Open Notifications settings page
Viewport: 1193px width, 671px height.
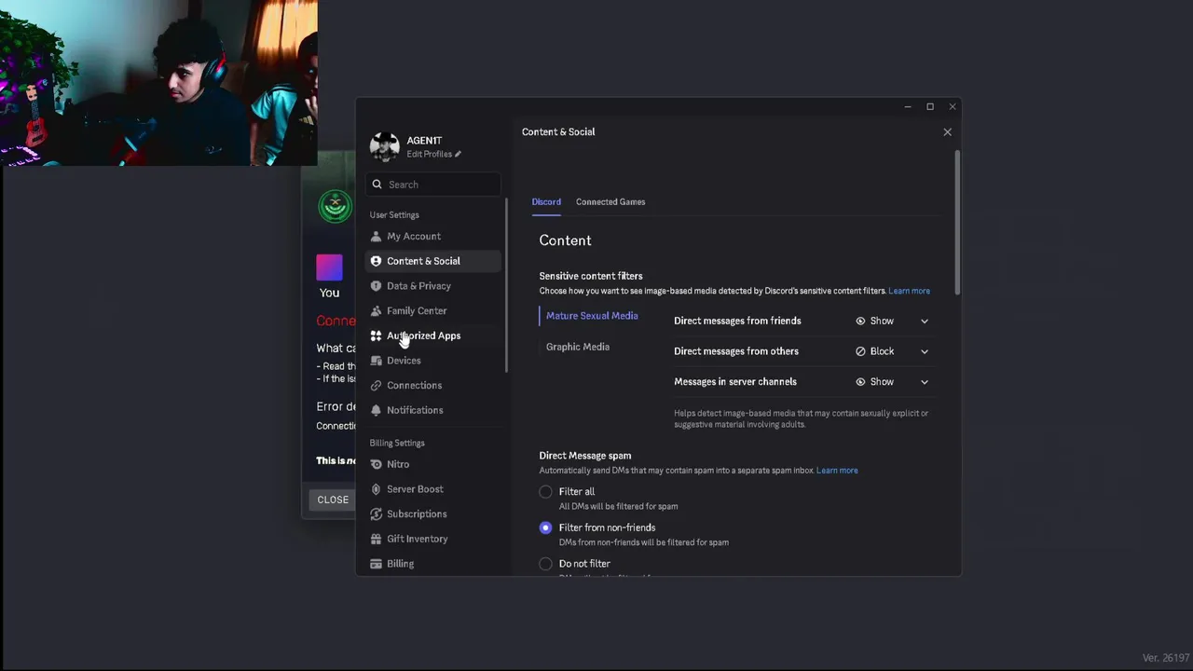(432, 410)
